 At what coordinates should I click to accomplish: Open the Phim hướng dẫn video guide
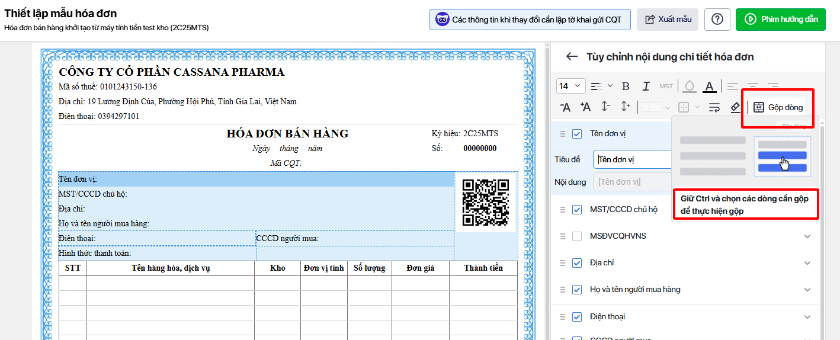coord(780,20)
